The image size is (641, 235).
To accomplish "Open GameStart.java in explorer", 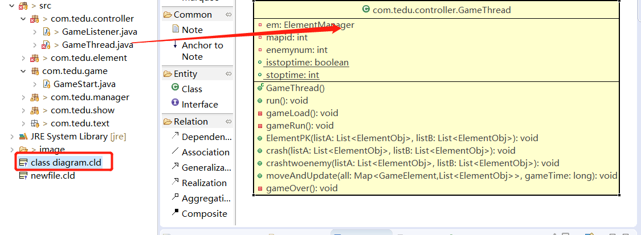I will coord(85,84).
